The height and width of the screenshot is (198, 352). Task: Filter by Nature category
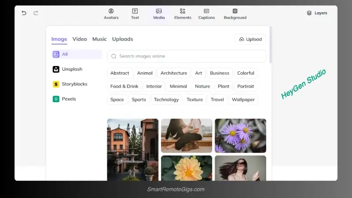click(202, 86)
